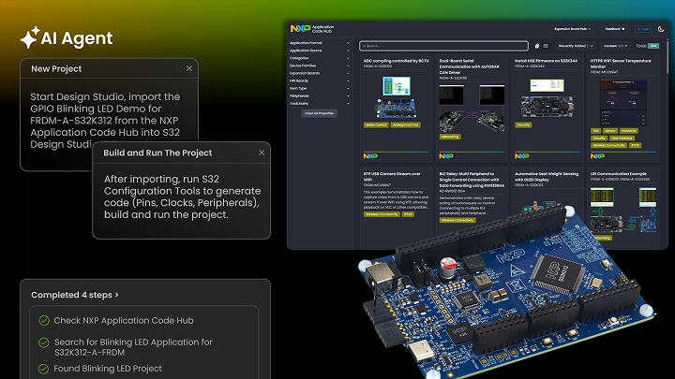The image size is (675, 379).
Task: Open HTTPS WiFi Server Temperature Monitor title
Action: pos(621,64)
